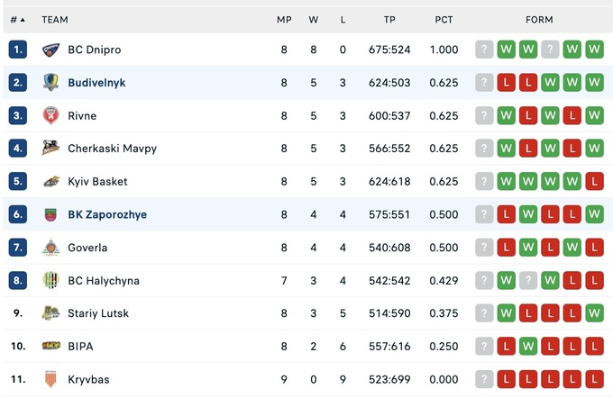Open the Budivelnyk team name link

[96, 83]
